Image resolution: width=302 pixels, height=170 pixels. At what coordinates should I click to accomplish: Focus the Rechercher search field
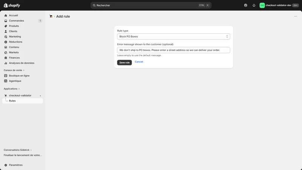[x=151, y=5]
